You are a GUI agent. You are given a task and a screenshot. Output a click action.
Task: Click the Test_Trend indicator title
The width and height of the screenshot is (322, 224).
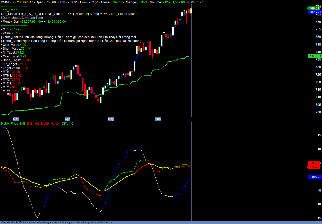[x=10, y=10]
